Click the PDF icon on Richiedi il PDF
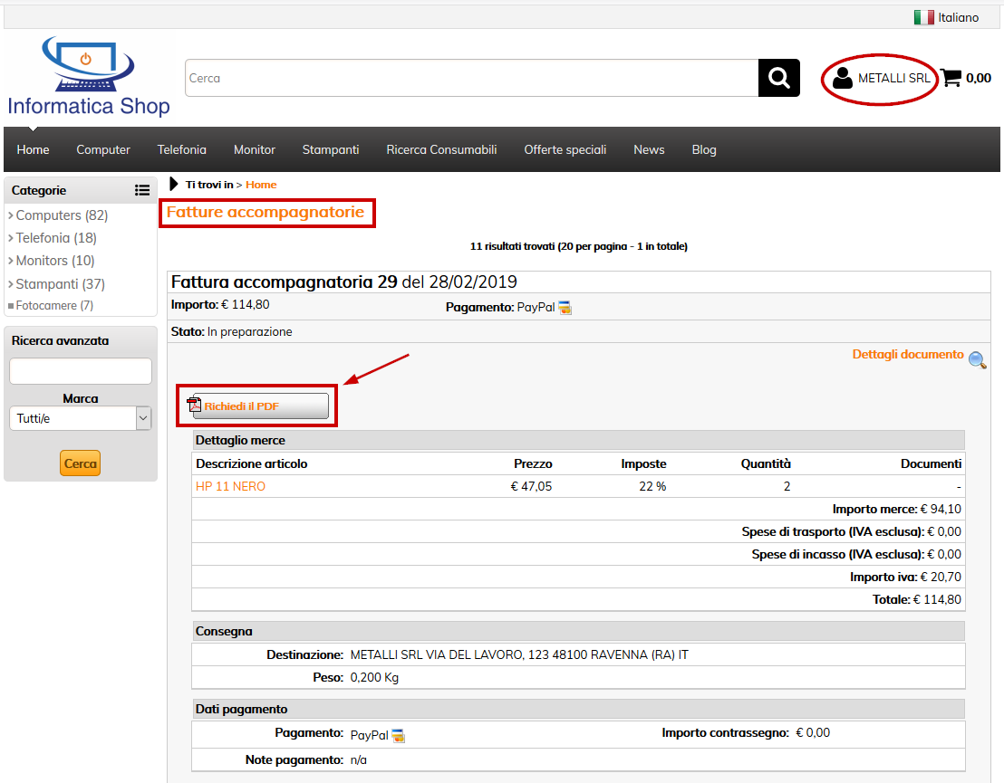The height and width of the screenshot is (783, 1004). click(x=193, y=404)
